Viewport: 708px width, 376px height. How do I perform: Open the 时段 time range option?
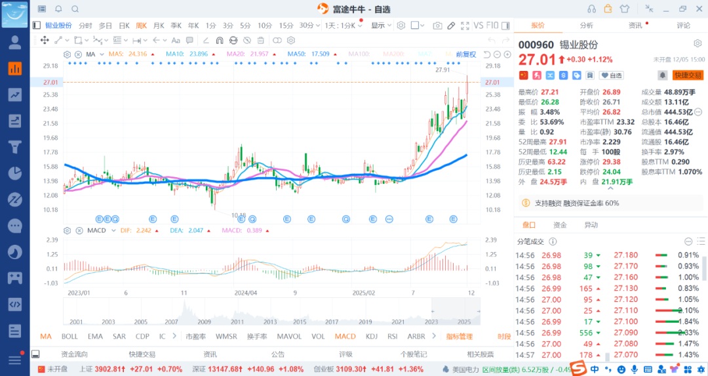click(x=504, y=336)
